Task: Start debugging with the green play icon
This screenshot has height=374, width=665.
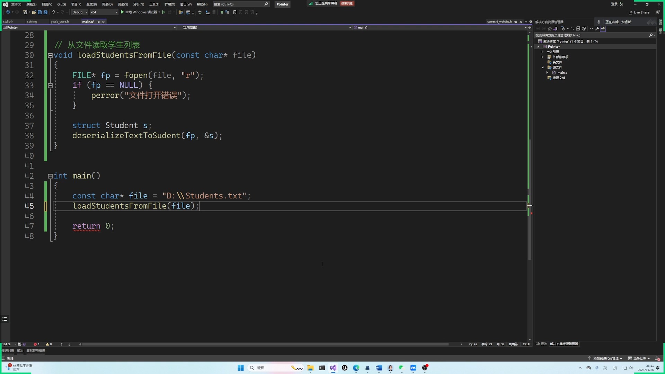Action: pyautogui.click(x=122, y=12)
